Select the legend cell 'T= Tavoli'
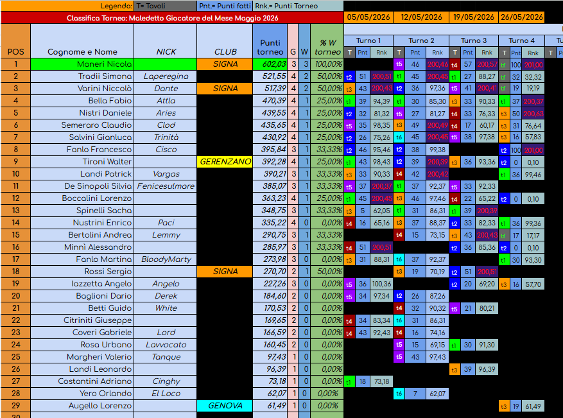563x418 pixels. 166,6
